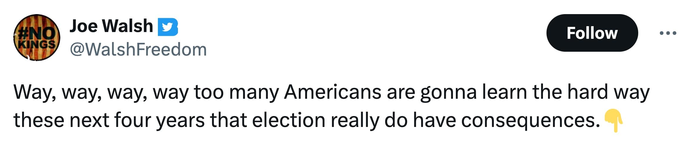Select the word "election" in the tweet
This screenshot has width=690, height=144.
[289, 120]
